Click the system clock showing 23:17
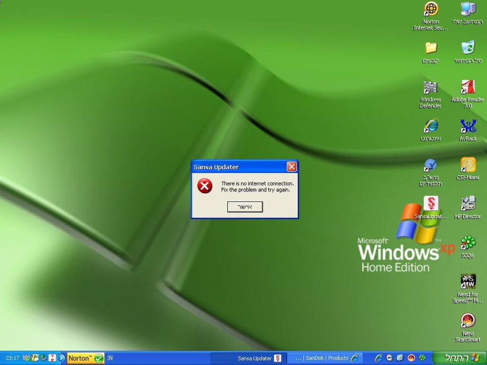The height and width of the screenshot is (365, 487). pyautogui.click(x=13, y=358)
